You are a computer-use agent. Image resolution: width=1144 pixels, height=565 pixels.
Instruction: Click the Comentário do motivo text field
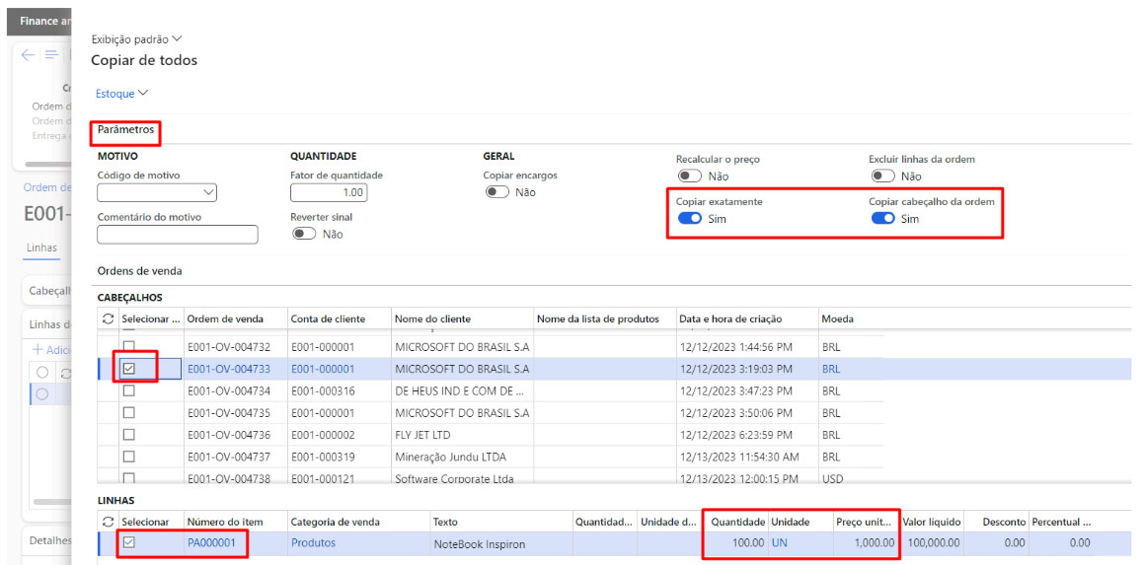(x=178, y=235)
